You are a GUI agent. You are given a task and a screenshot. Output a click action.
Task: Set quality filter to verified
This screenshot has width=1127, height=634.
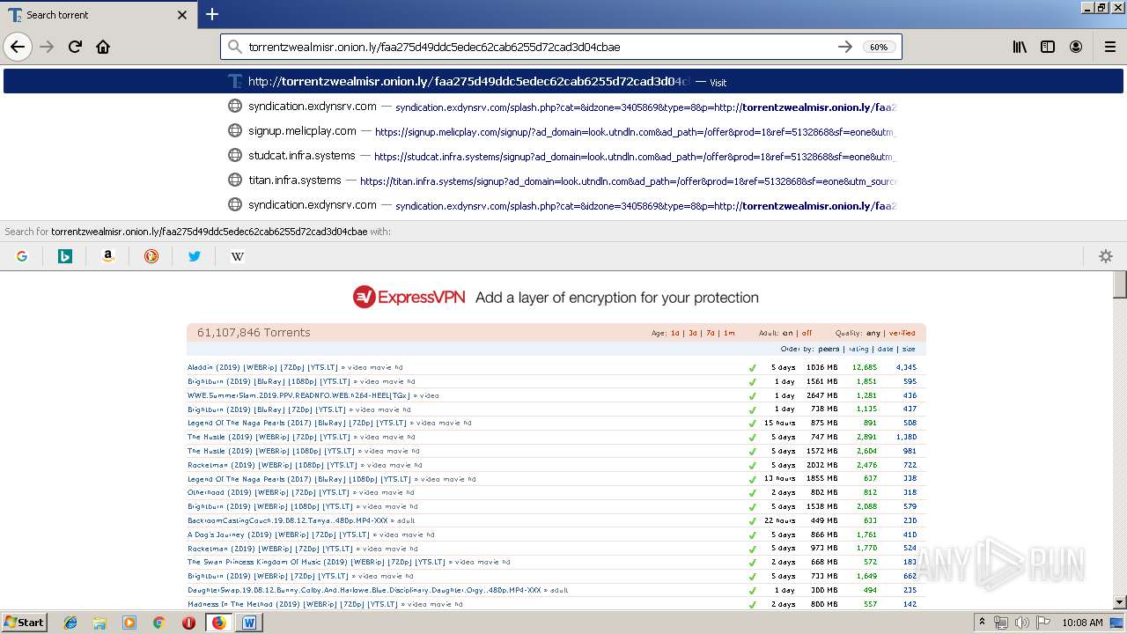[x=902, y=333]
